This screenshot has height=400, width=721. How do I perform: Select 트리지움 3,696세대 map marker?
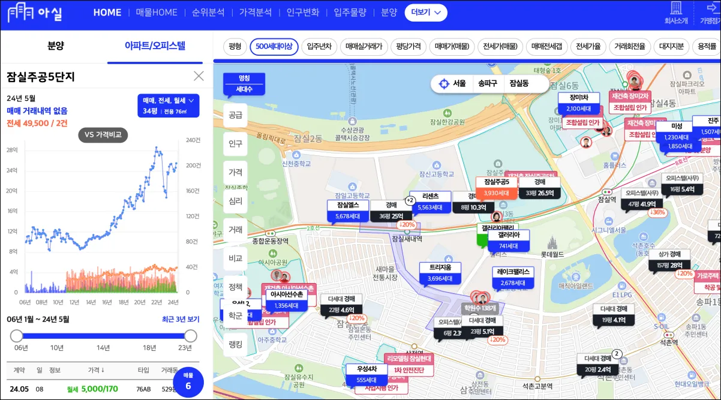(x=440, y=273)
